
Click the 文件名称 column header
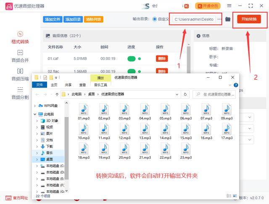[x=55, y=47]
